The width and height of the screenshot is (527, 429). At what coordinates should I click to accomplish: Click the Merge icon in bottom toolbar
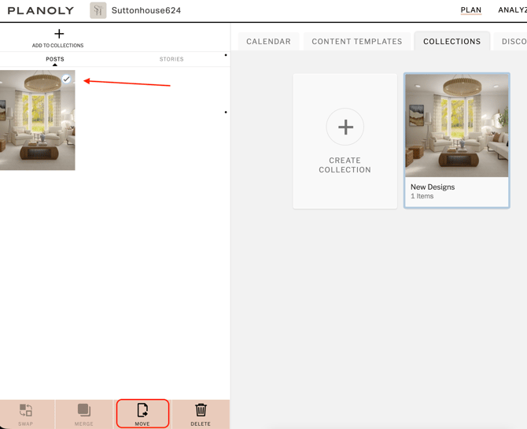click(84, 410)
